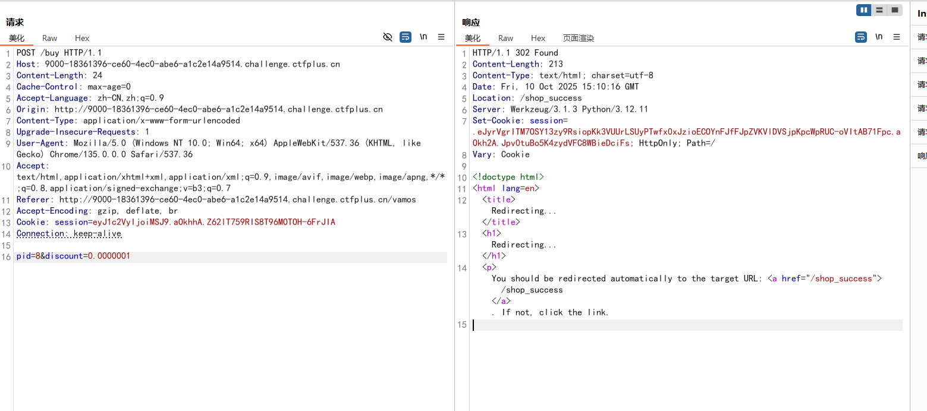927x411 pixels.
Task: Click the Location: /shop_success response header line
Action: click(x=527, y=98)
